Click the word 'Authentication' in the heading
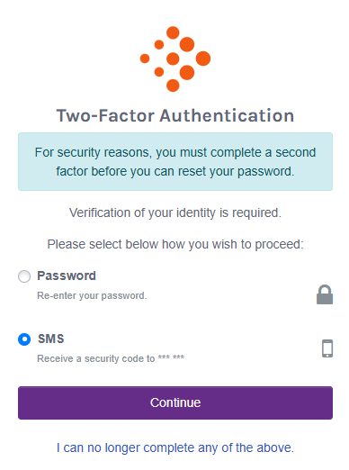Image resolution: width=349 pixels, height=470 pixels. (x=227, y=116)
